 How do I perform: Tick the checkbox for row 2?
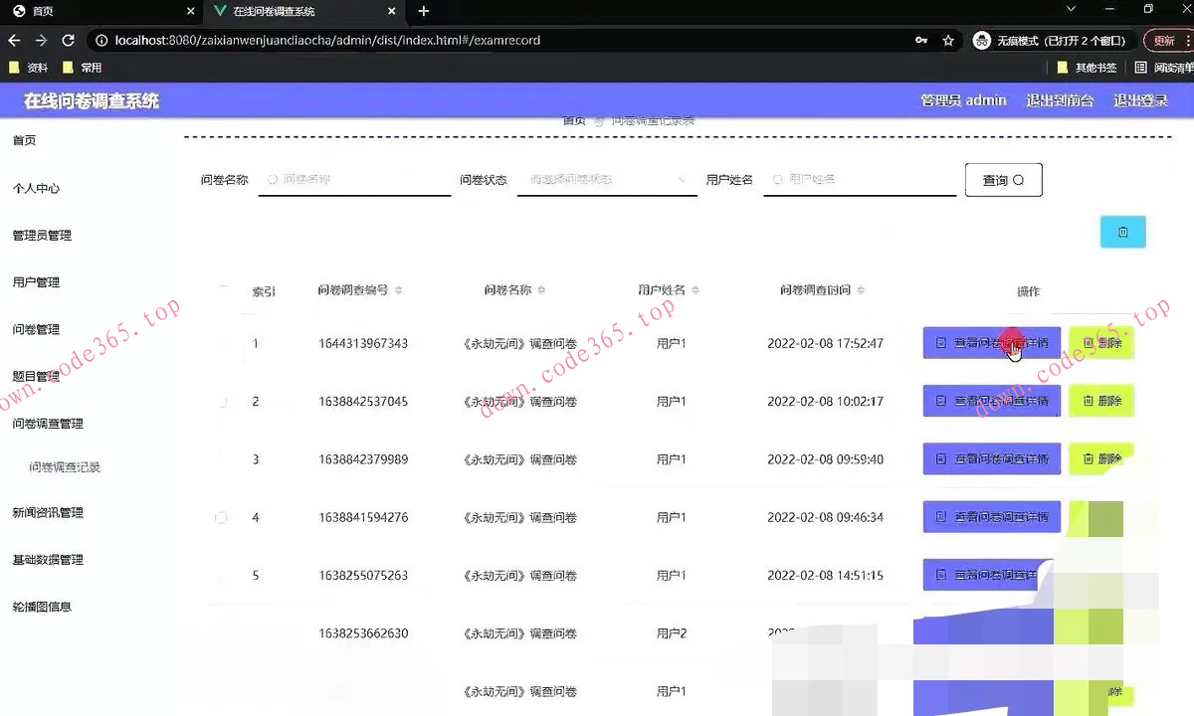coord(222,402)
